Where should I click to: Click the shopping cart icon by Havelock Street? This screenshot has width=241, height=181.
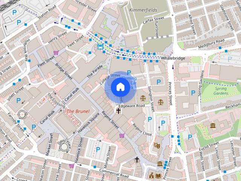pos(72,165)
